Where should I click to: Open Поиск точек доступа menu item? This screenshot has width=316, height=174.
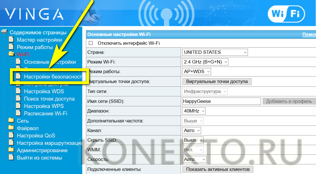pos(49,99)
